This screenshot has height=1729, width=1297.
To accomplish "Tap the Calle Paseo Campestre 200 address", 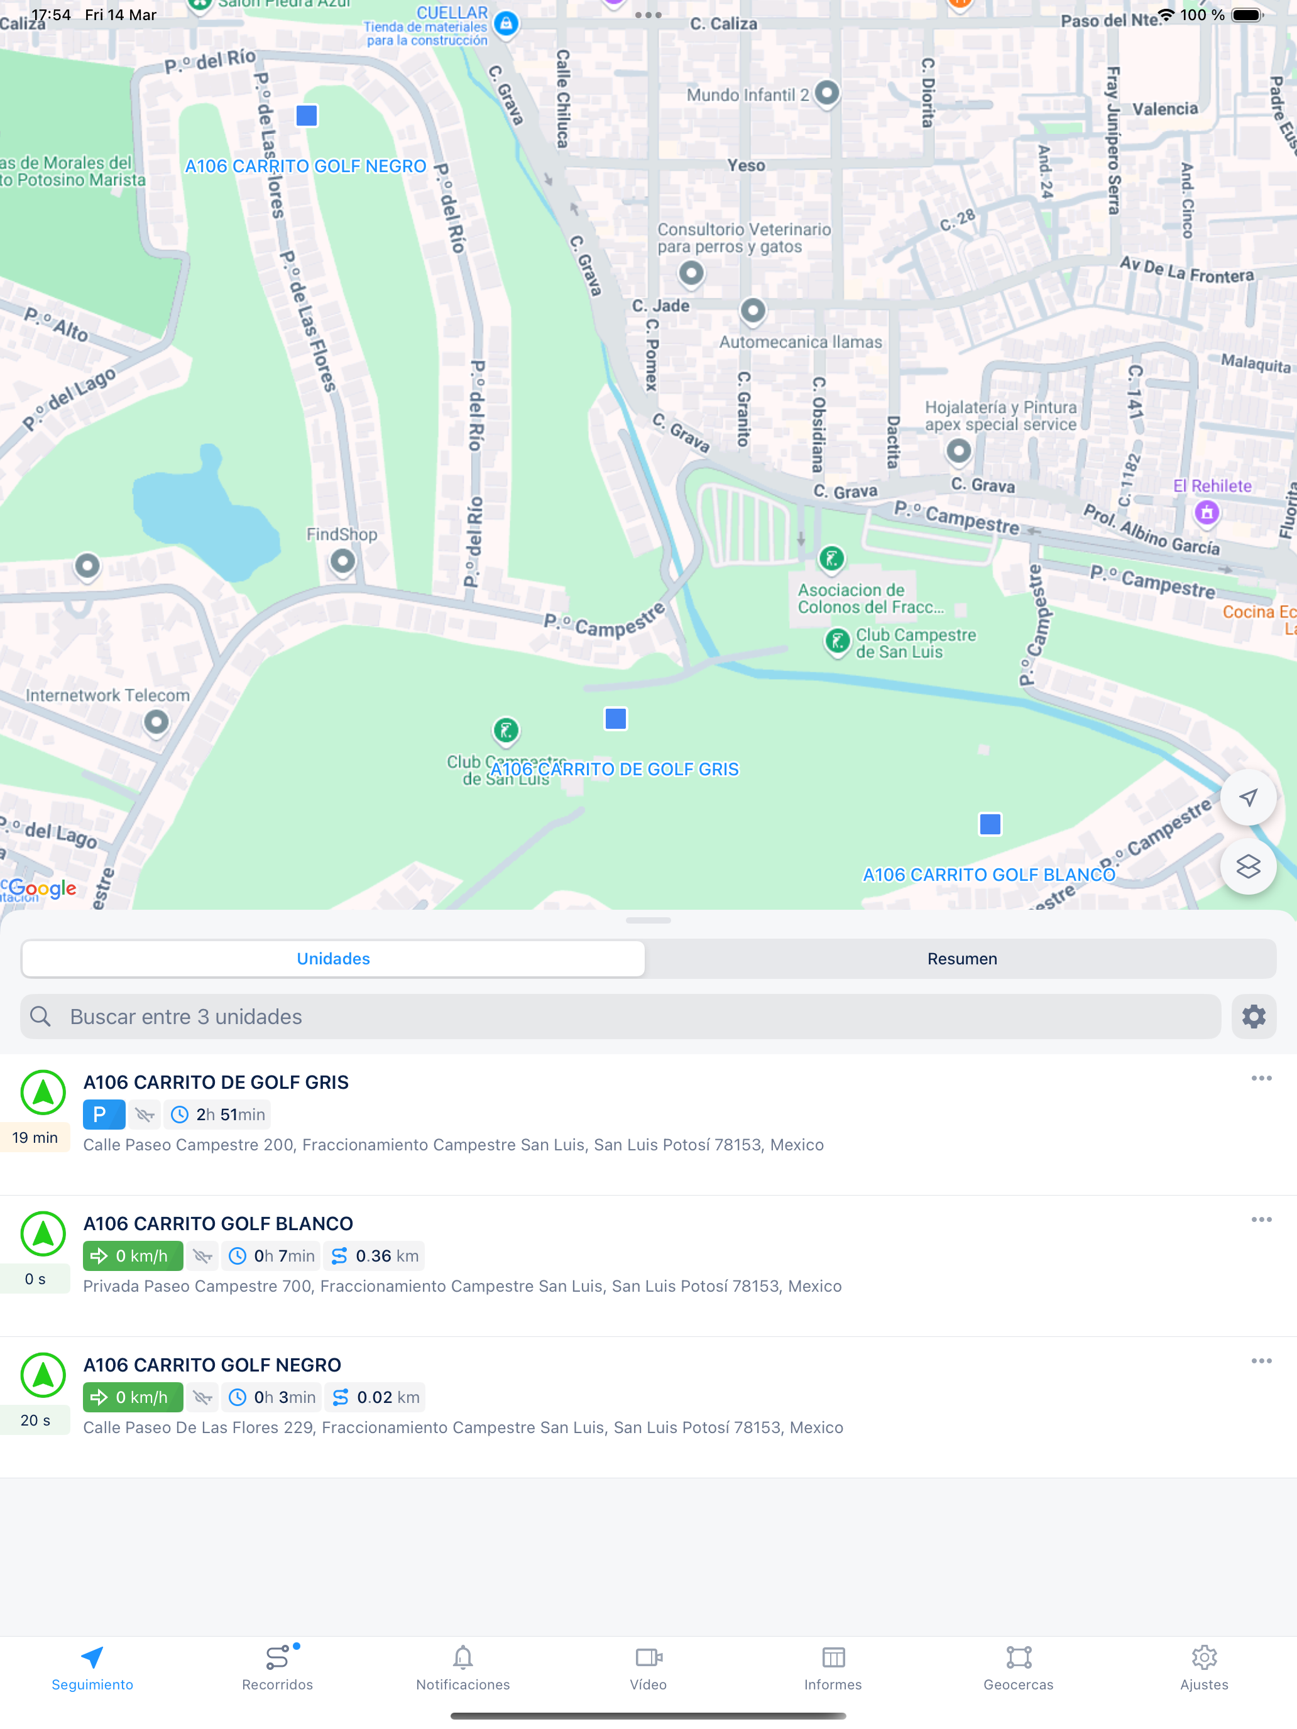I will [x=454, y=1145].
